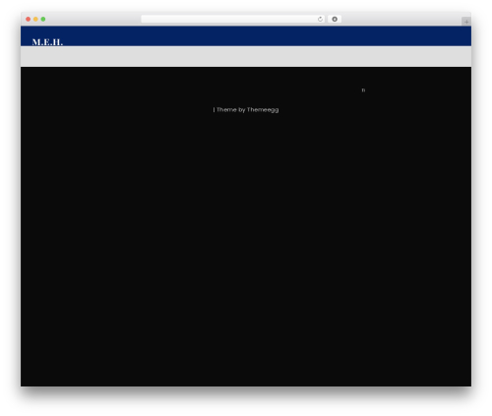
Task: Click the navy blue header banner
Action: click(246, 36)
